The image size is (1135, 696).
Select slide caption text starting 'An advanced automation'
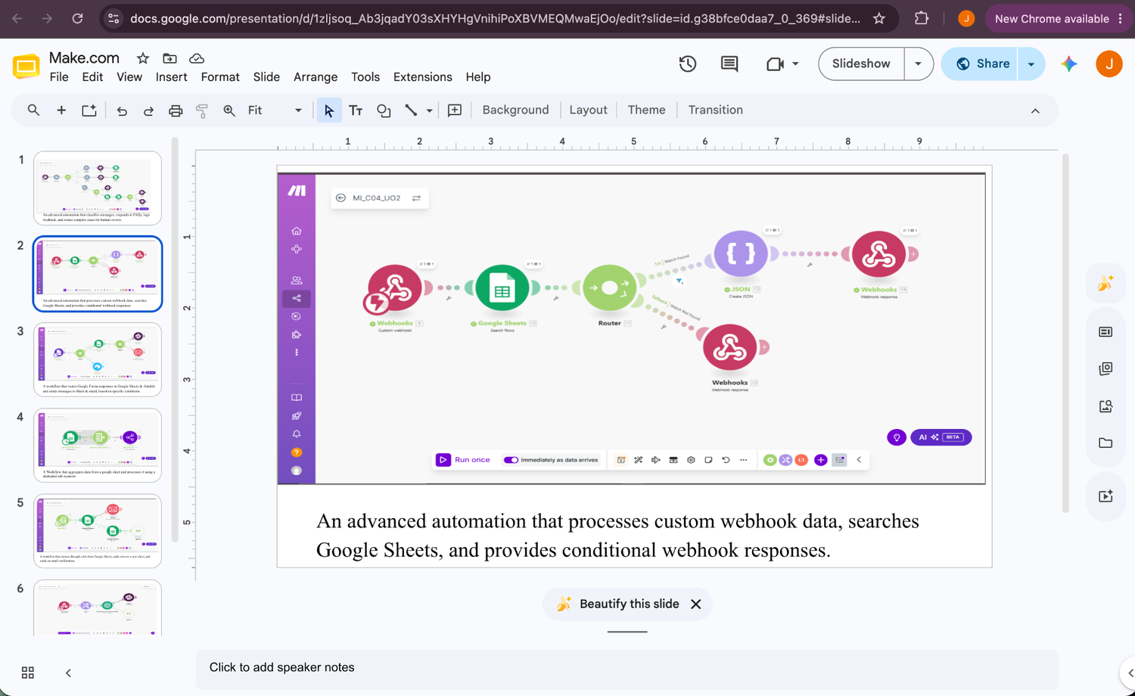pyautogui.click(x=617, y=536)
